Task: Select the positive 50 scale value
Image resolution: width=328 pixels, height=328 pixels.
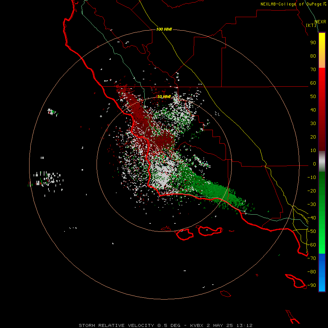Action: tap(313, 97)
